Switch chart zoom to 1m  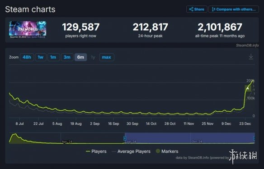click(53, 57)
